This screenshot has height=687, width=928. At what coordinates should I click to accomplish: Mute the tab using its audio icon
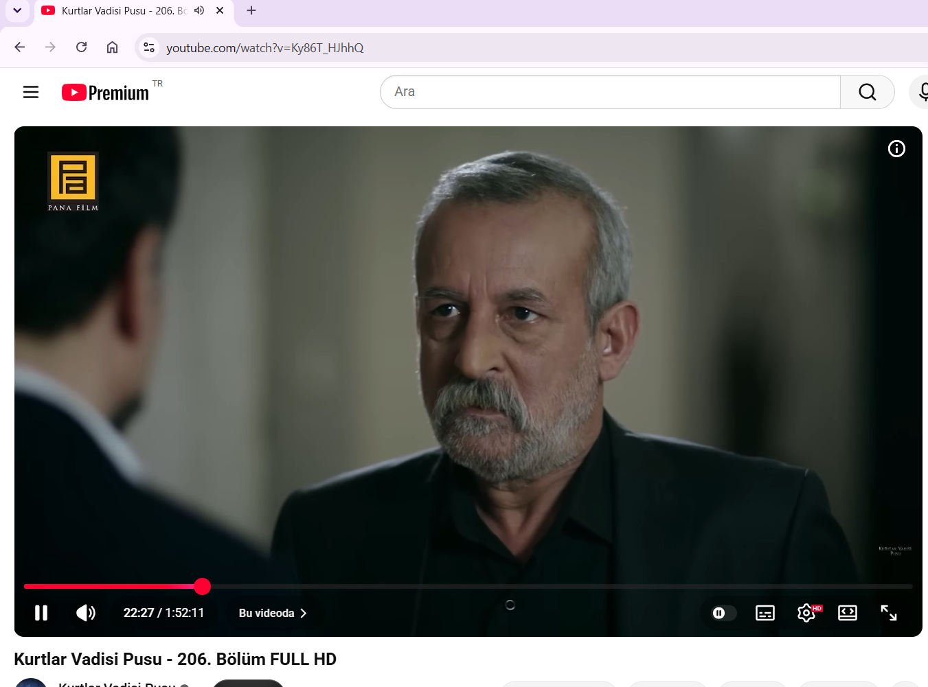(x=199, y=11)
